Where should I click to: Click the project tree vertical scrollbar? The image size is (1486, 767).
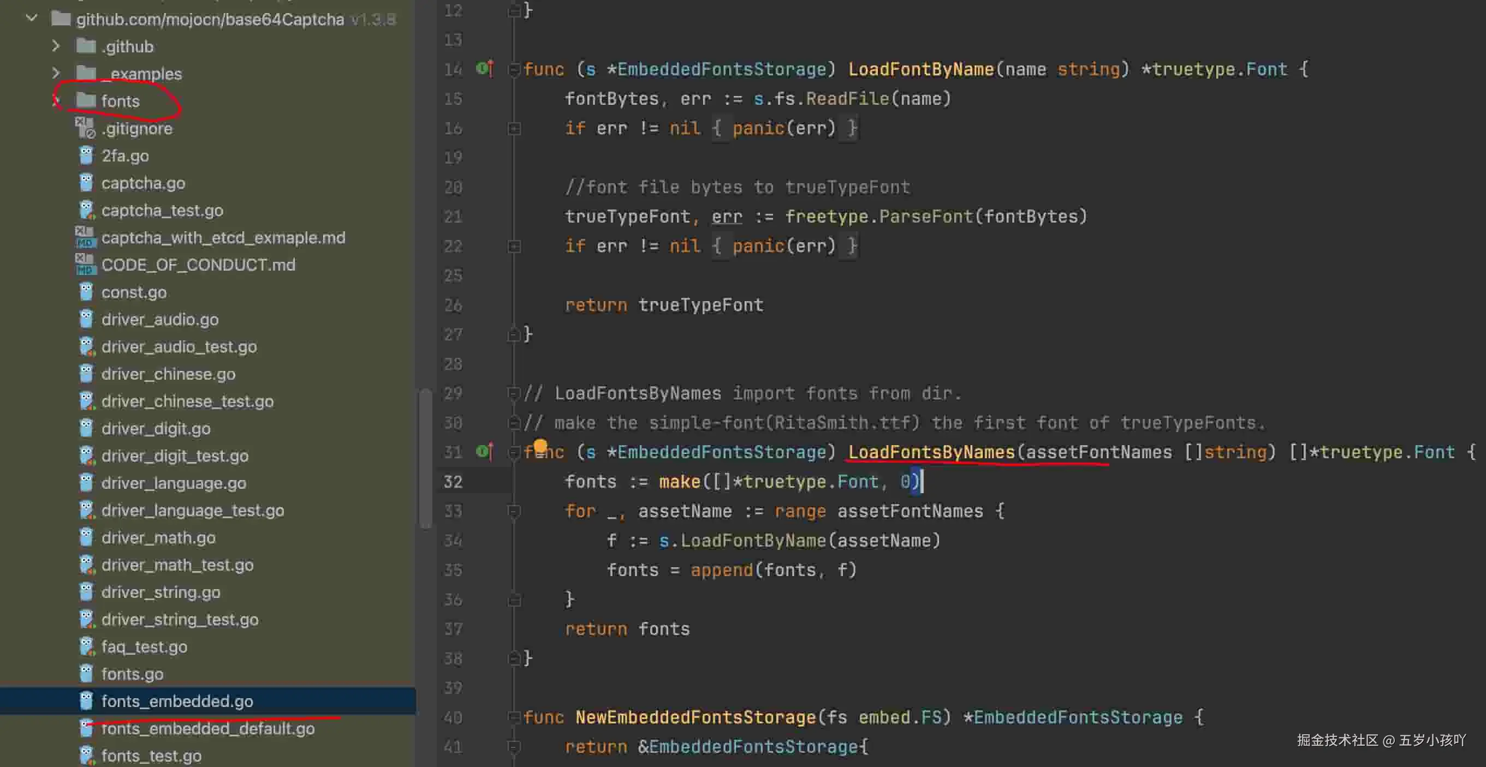(x=426, y=458)
